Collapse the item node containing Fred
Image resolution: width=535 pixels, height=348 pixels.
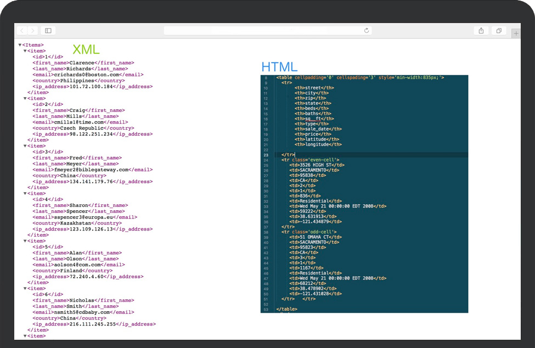[x=25, y=146]
